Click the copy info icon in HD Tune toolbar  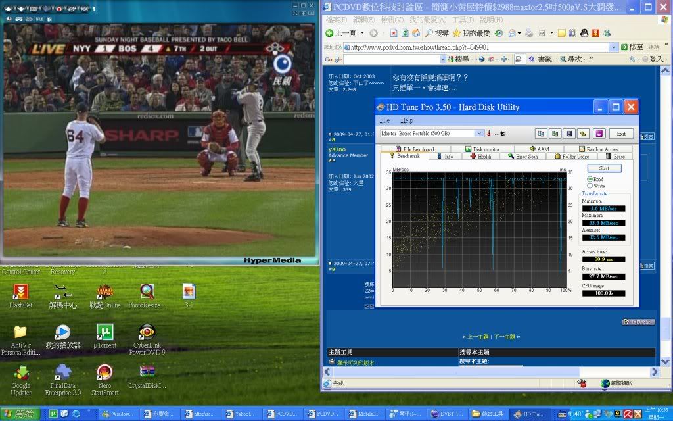click(541, 134)
